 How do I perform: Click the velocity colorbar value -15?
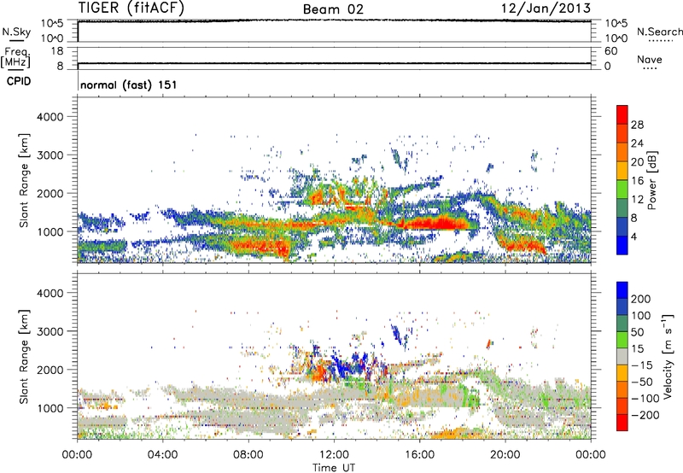(x=642, y=365)
